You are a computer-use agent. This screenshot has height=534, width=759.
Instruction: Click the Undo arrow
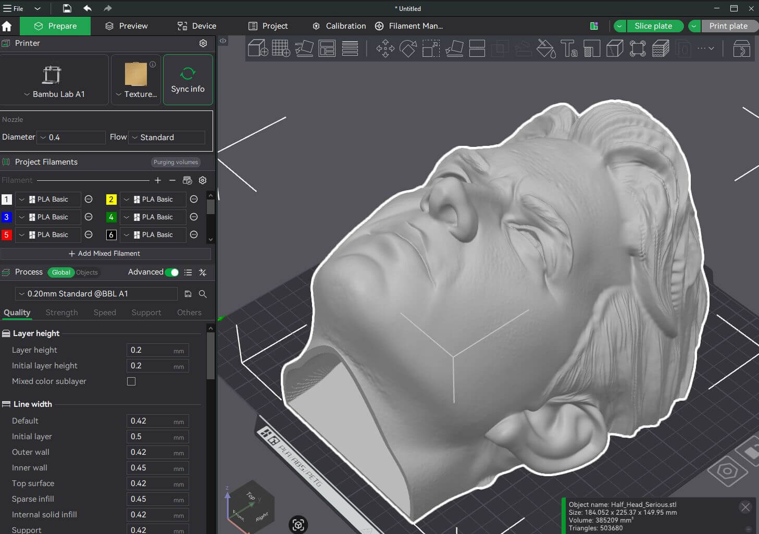pos(88,8)
